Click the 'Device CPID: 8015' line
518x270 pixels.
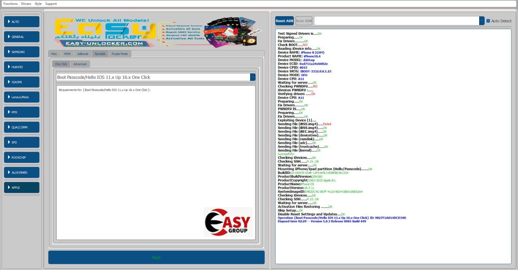click(293, 67)
